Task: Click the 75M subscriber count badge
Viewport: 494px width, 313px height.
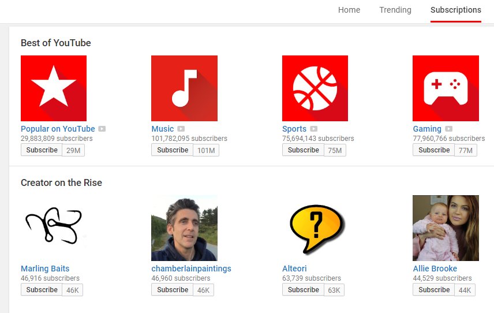Action: [x=335, y=150]
